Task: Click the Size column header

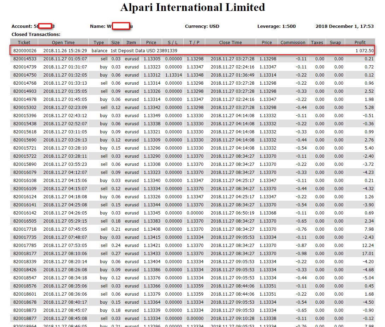Action: point(115,42)
